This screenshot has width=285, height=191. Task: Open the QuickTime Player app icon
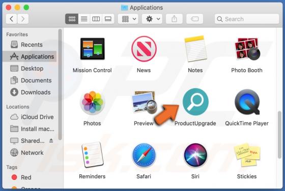[x=247, y=102]
